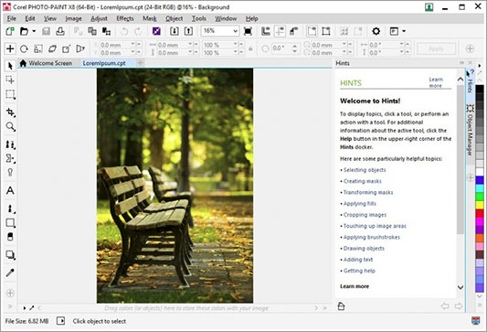Select the Zoom magnifier tool

coord(10,127)
